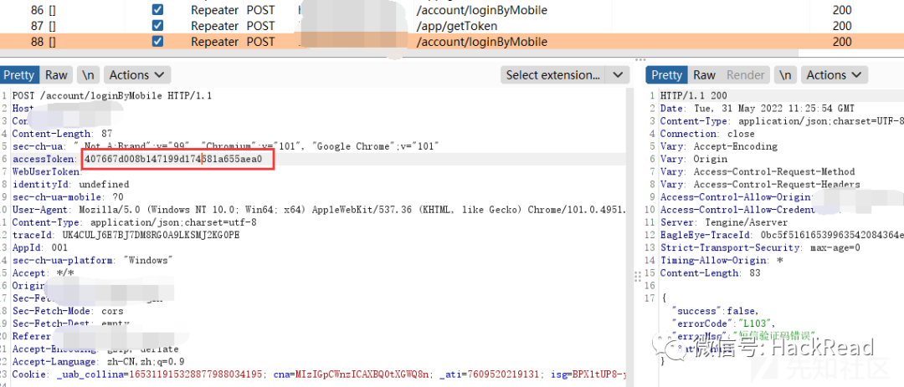Screen dimensions: 904x387
Task: Switch request view to Raw tab
Action: pos(57,75)
